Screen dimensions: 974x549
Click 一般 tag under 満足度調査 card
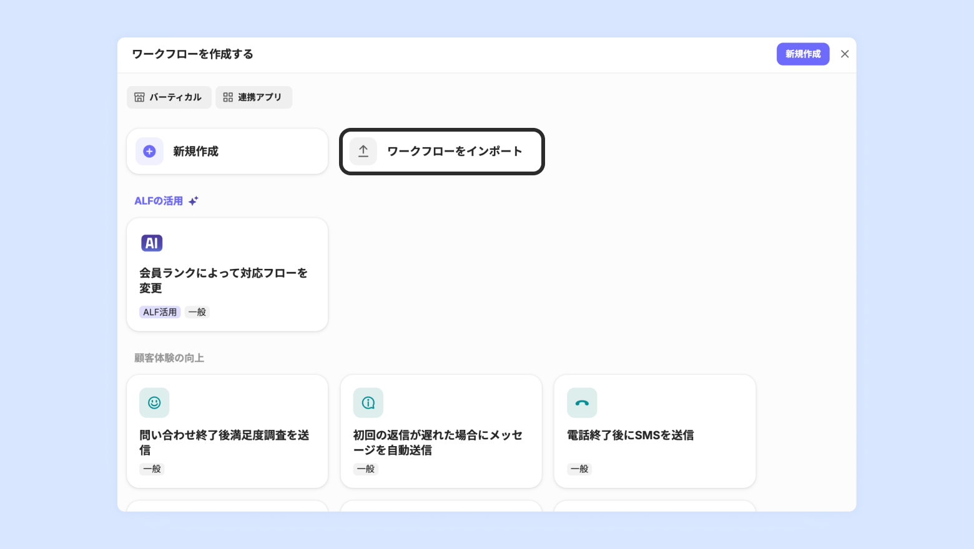pyautogui.click(x=152, y=469)
